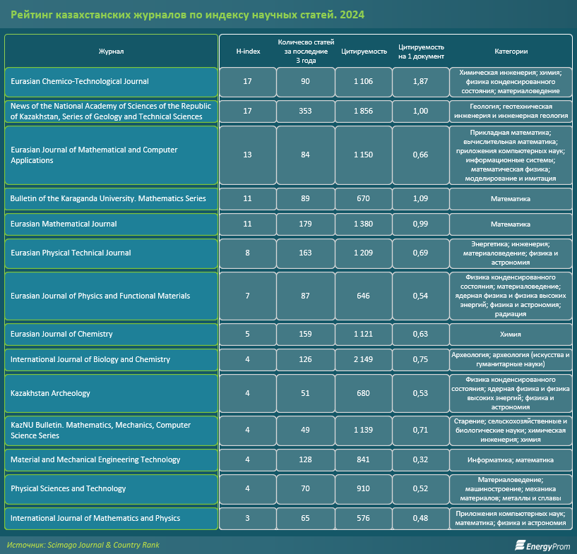Click citations value '1 139'

[364, 430]
